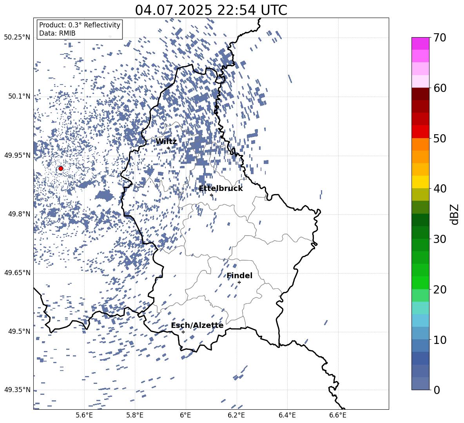Click the 49.65°N latitude label

pyautogui.click(x=18, y=273)
